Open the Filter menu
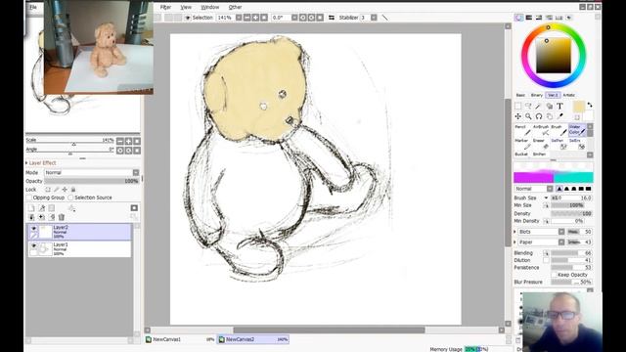Screen dimensions: 626x352 pyautogui.click(x=165, y=7)
